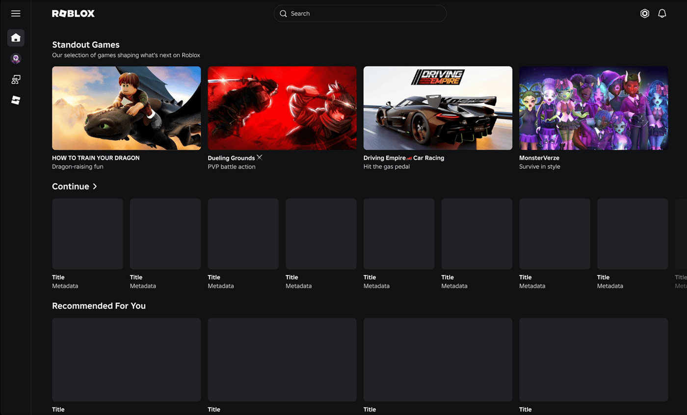Open the profile avatar in the sidebar

point(16,59)
